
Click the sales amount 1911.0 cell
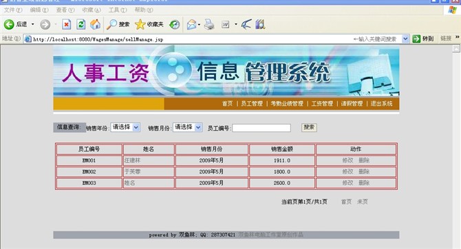coord(282,160)
